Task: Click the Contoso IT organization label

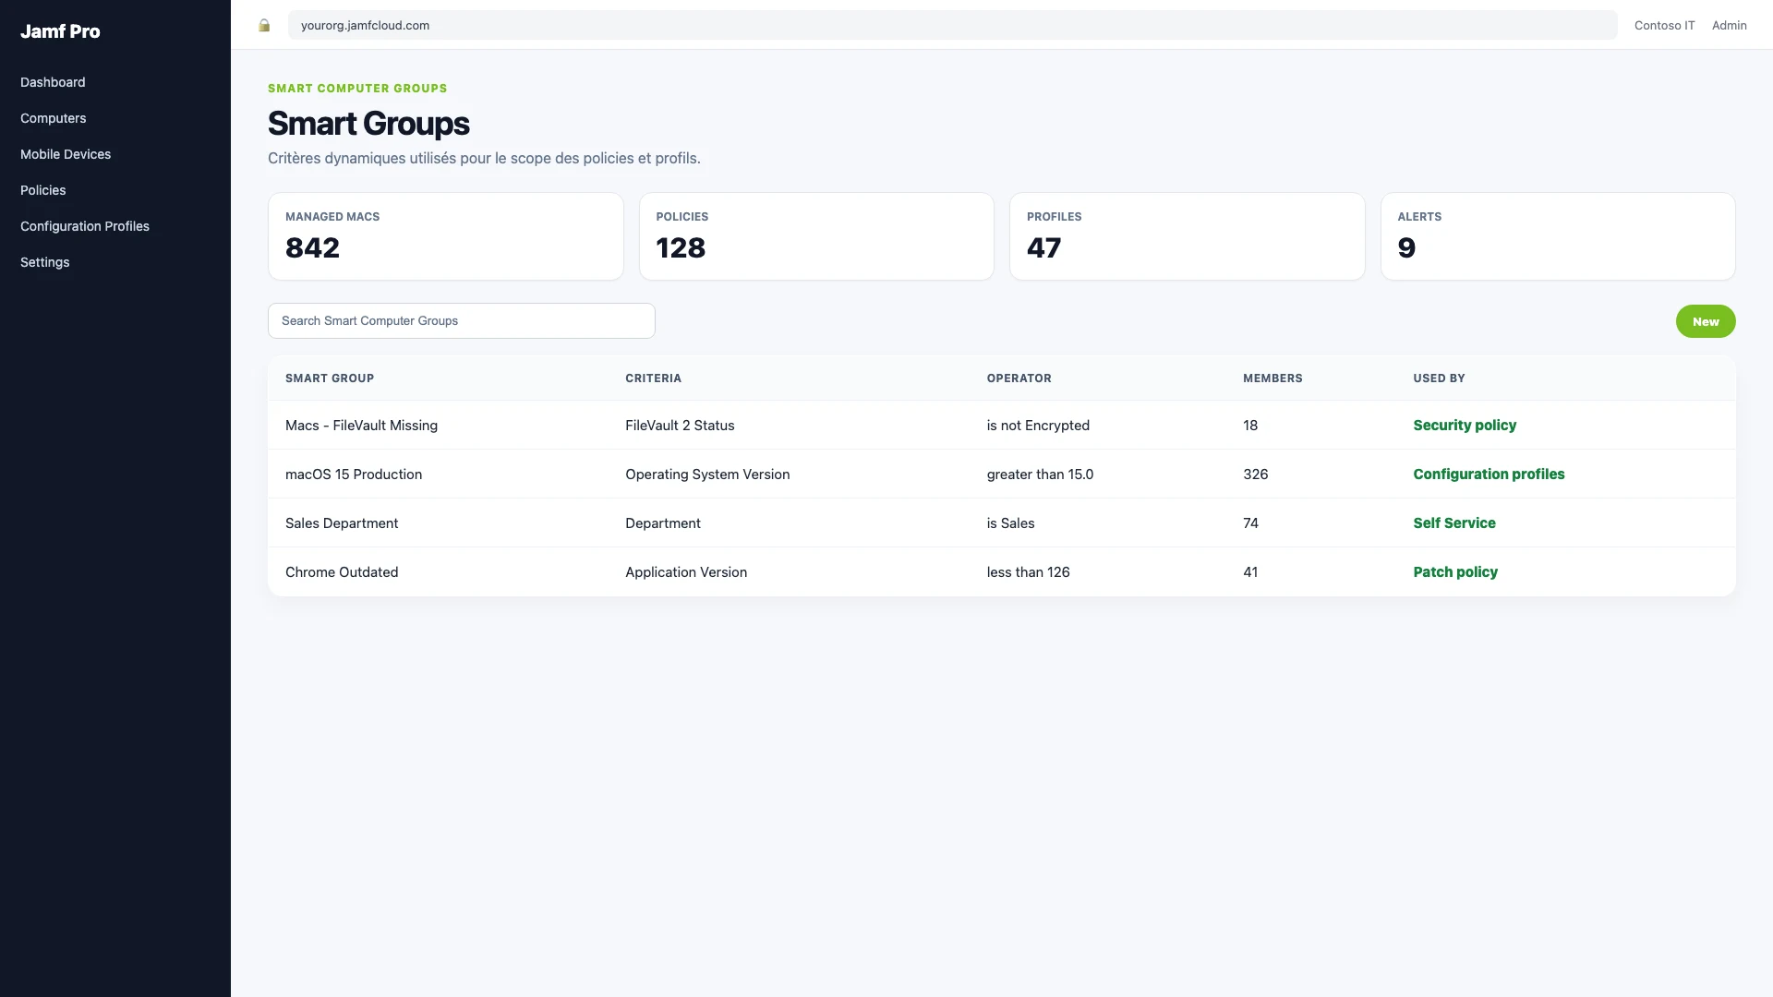Action: point(1664,26)
